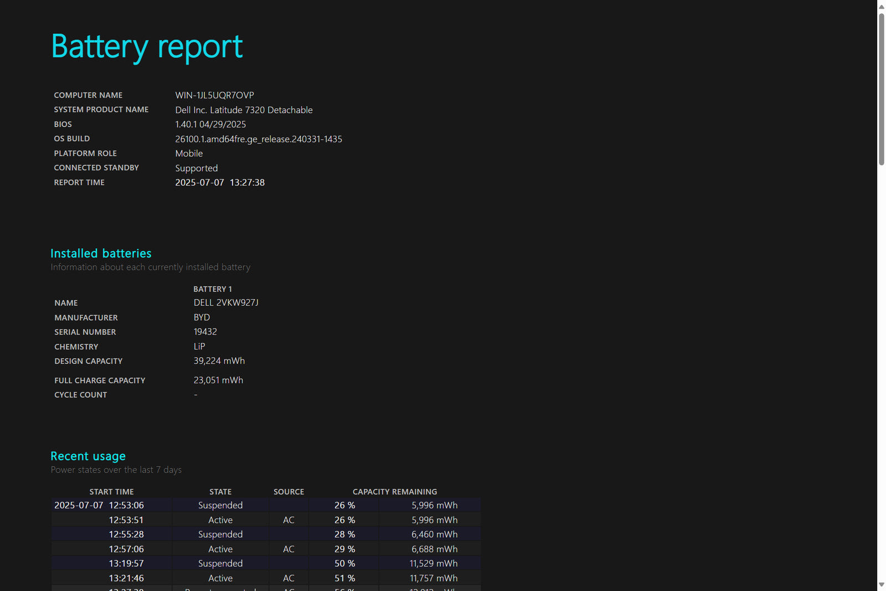Click the Recent usage heading
886x591 pixels.
[88, 456]
